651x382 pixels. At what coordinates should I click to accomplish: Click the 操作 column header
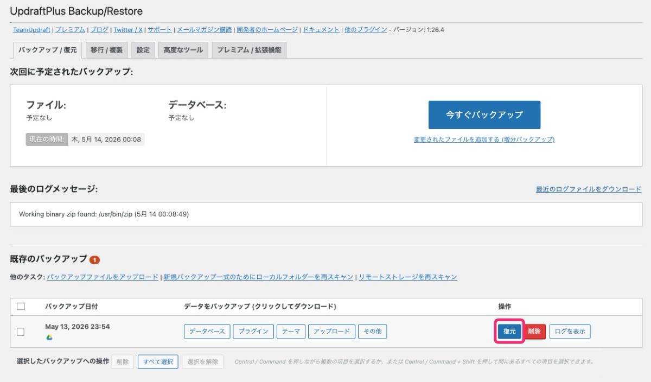click(x=505, y=307)
